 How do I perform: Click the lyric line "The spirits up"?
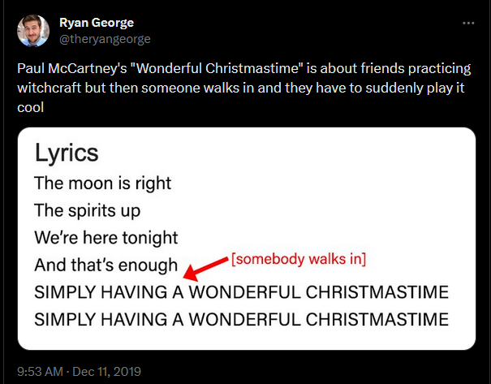tap(87, 210)
